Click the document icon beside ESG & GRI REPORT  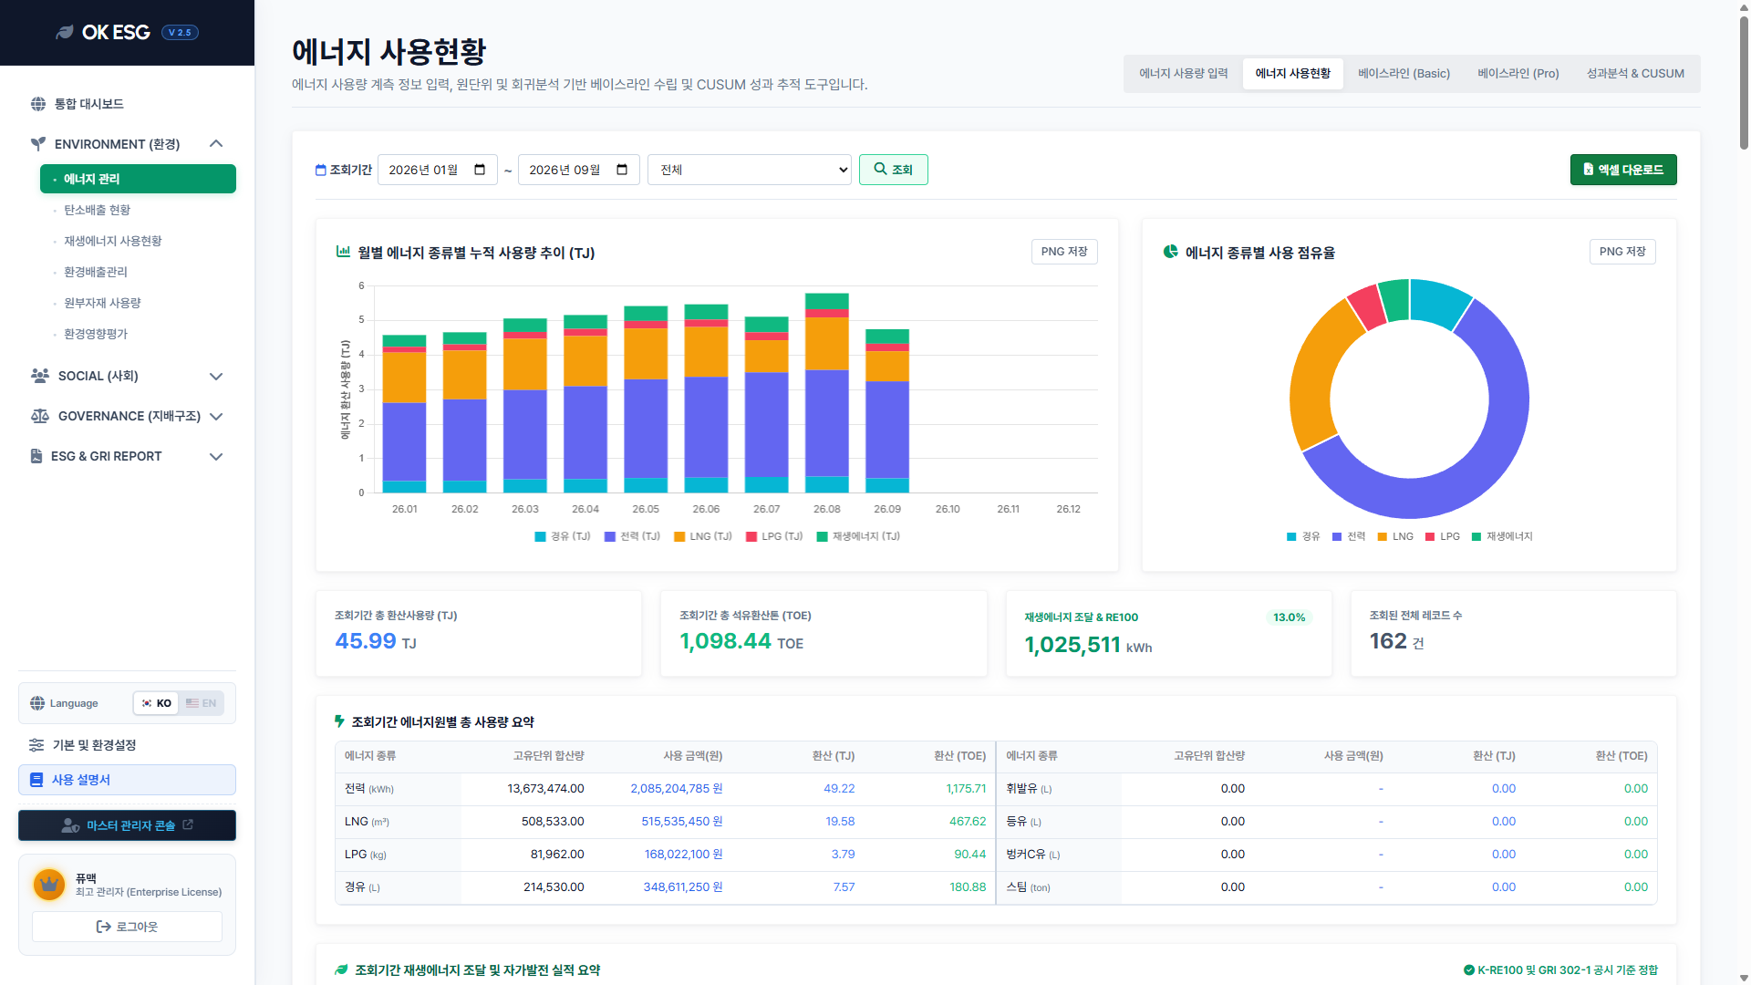click(36, 456)
